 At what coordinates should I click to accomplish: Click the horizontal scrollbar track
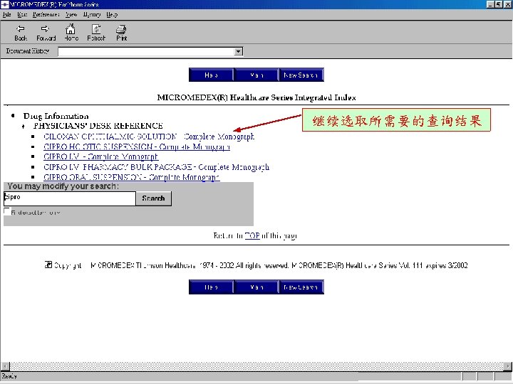[256, 366]
